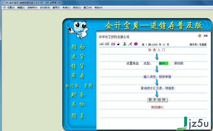Screen dimensions: 213x131
Task: Click the highlighted 编号 link
Action: [163, 63]
